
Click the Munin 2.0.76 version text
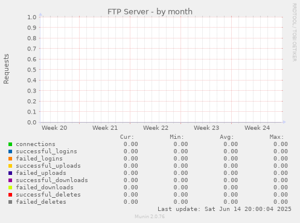[x=150, y=216]
